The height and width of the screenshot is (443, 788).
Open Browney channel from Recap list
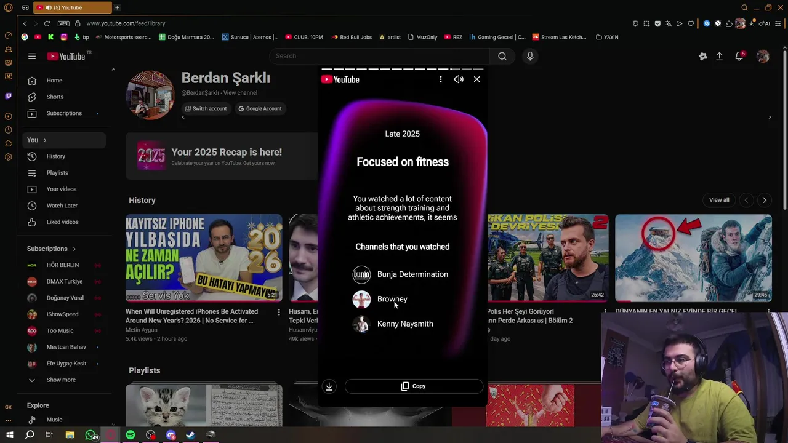(380, 299)
